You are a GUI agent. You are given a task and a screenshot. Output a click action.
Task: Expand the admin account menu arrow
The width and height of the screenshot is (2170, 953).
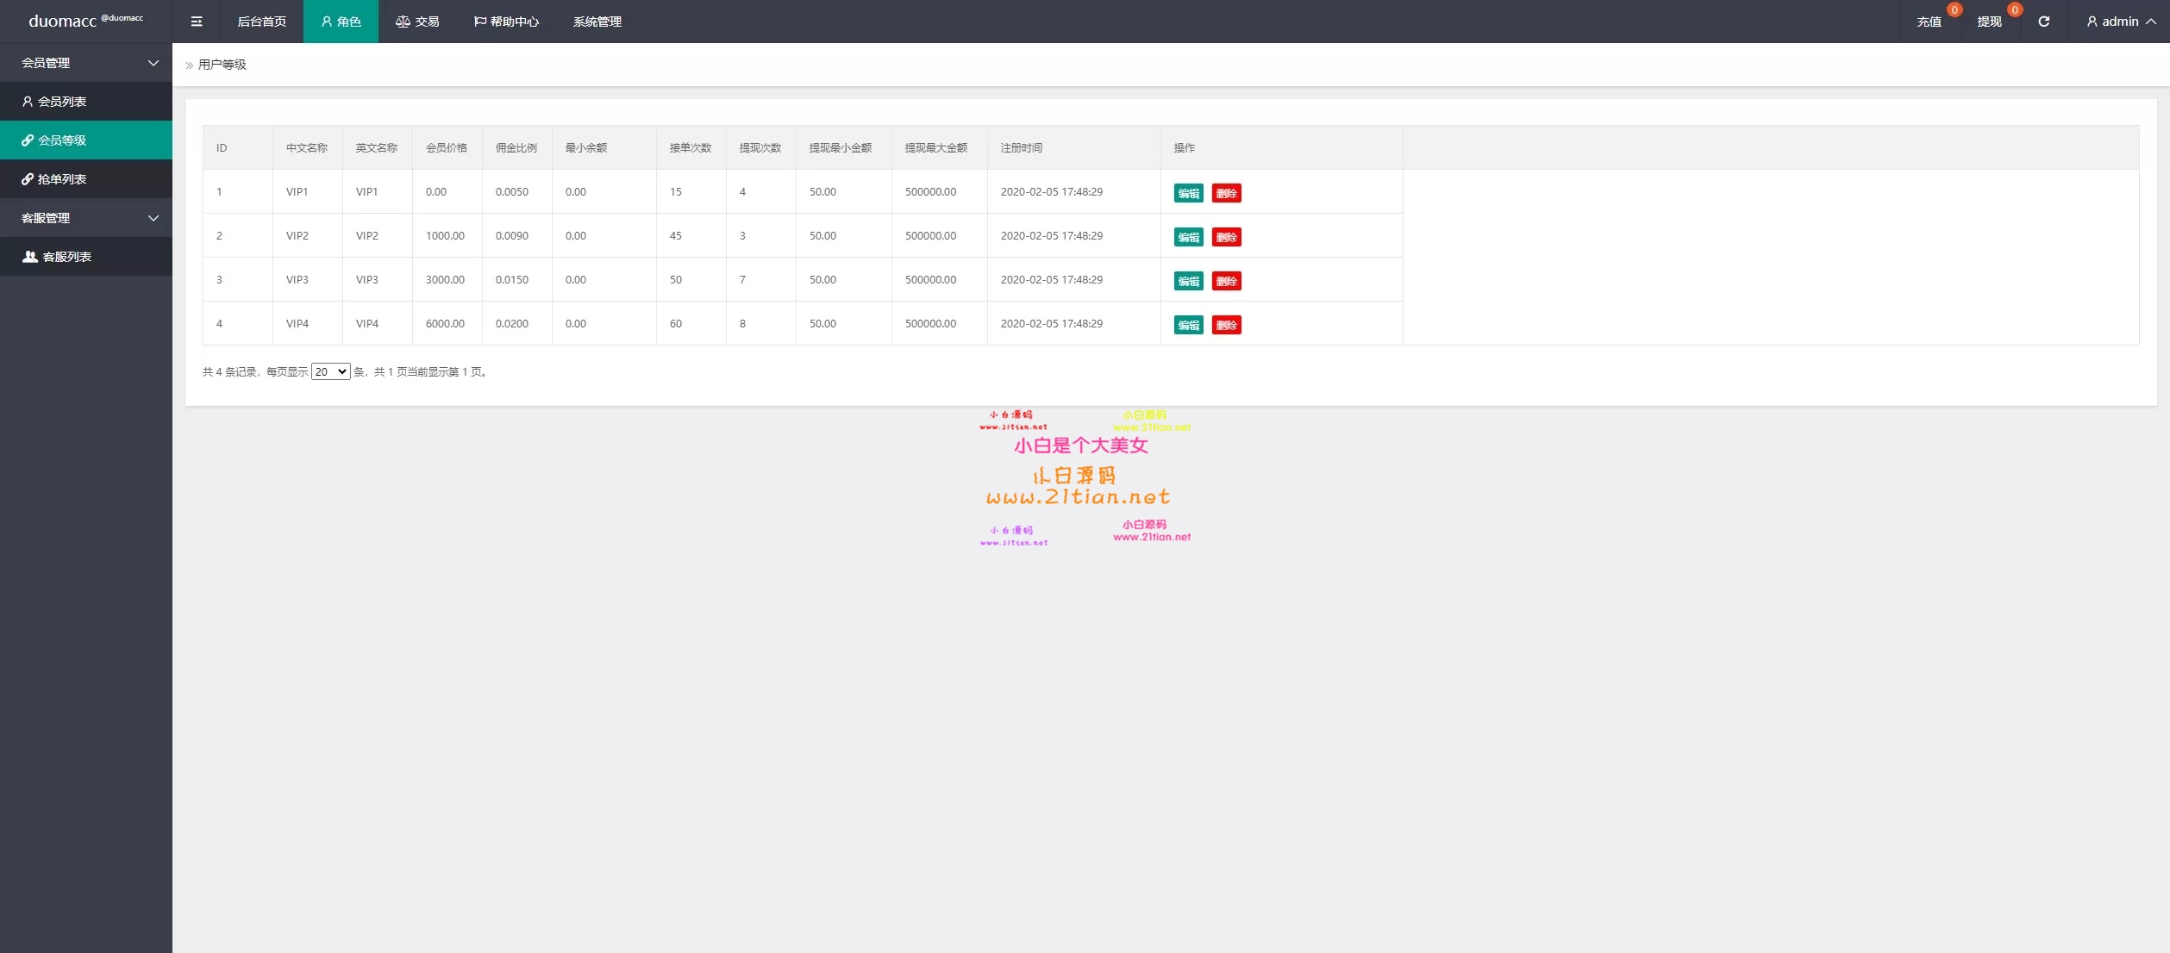(2151, 22)
